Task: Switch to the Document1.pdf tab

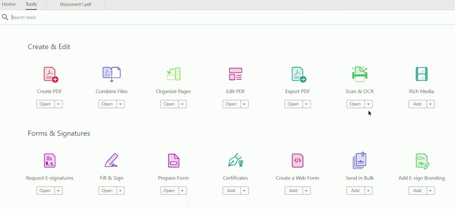Action: [x=76, y=5]
